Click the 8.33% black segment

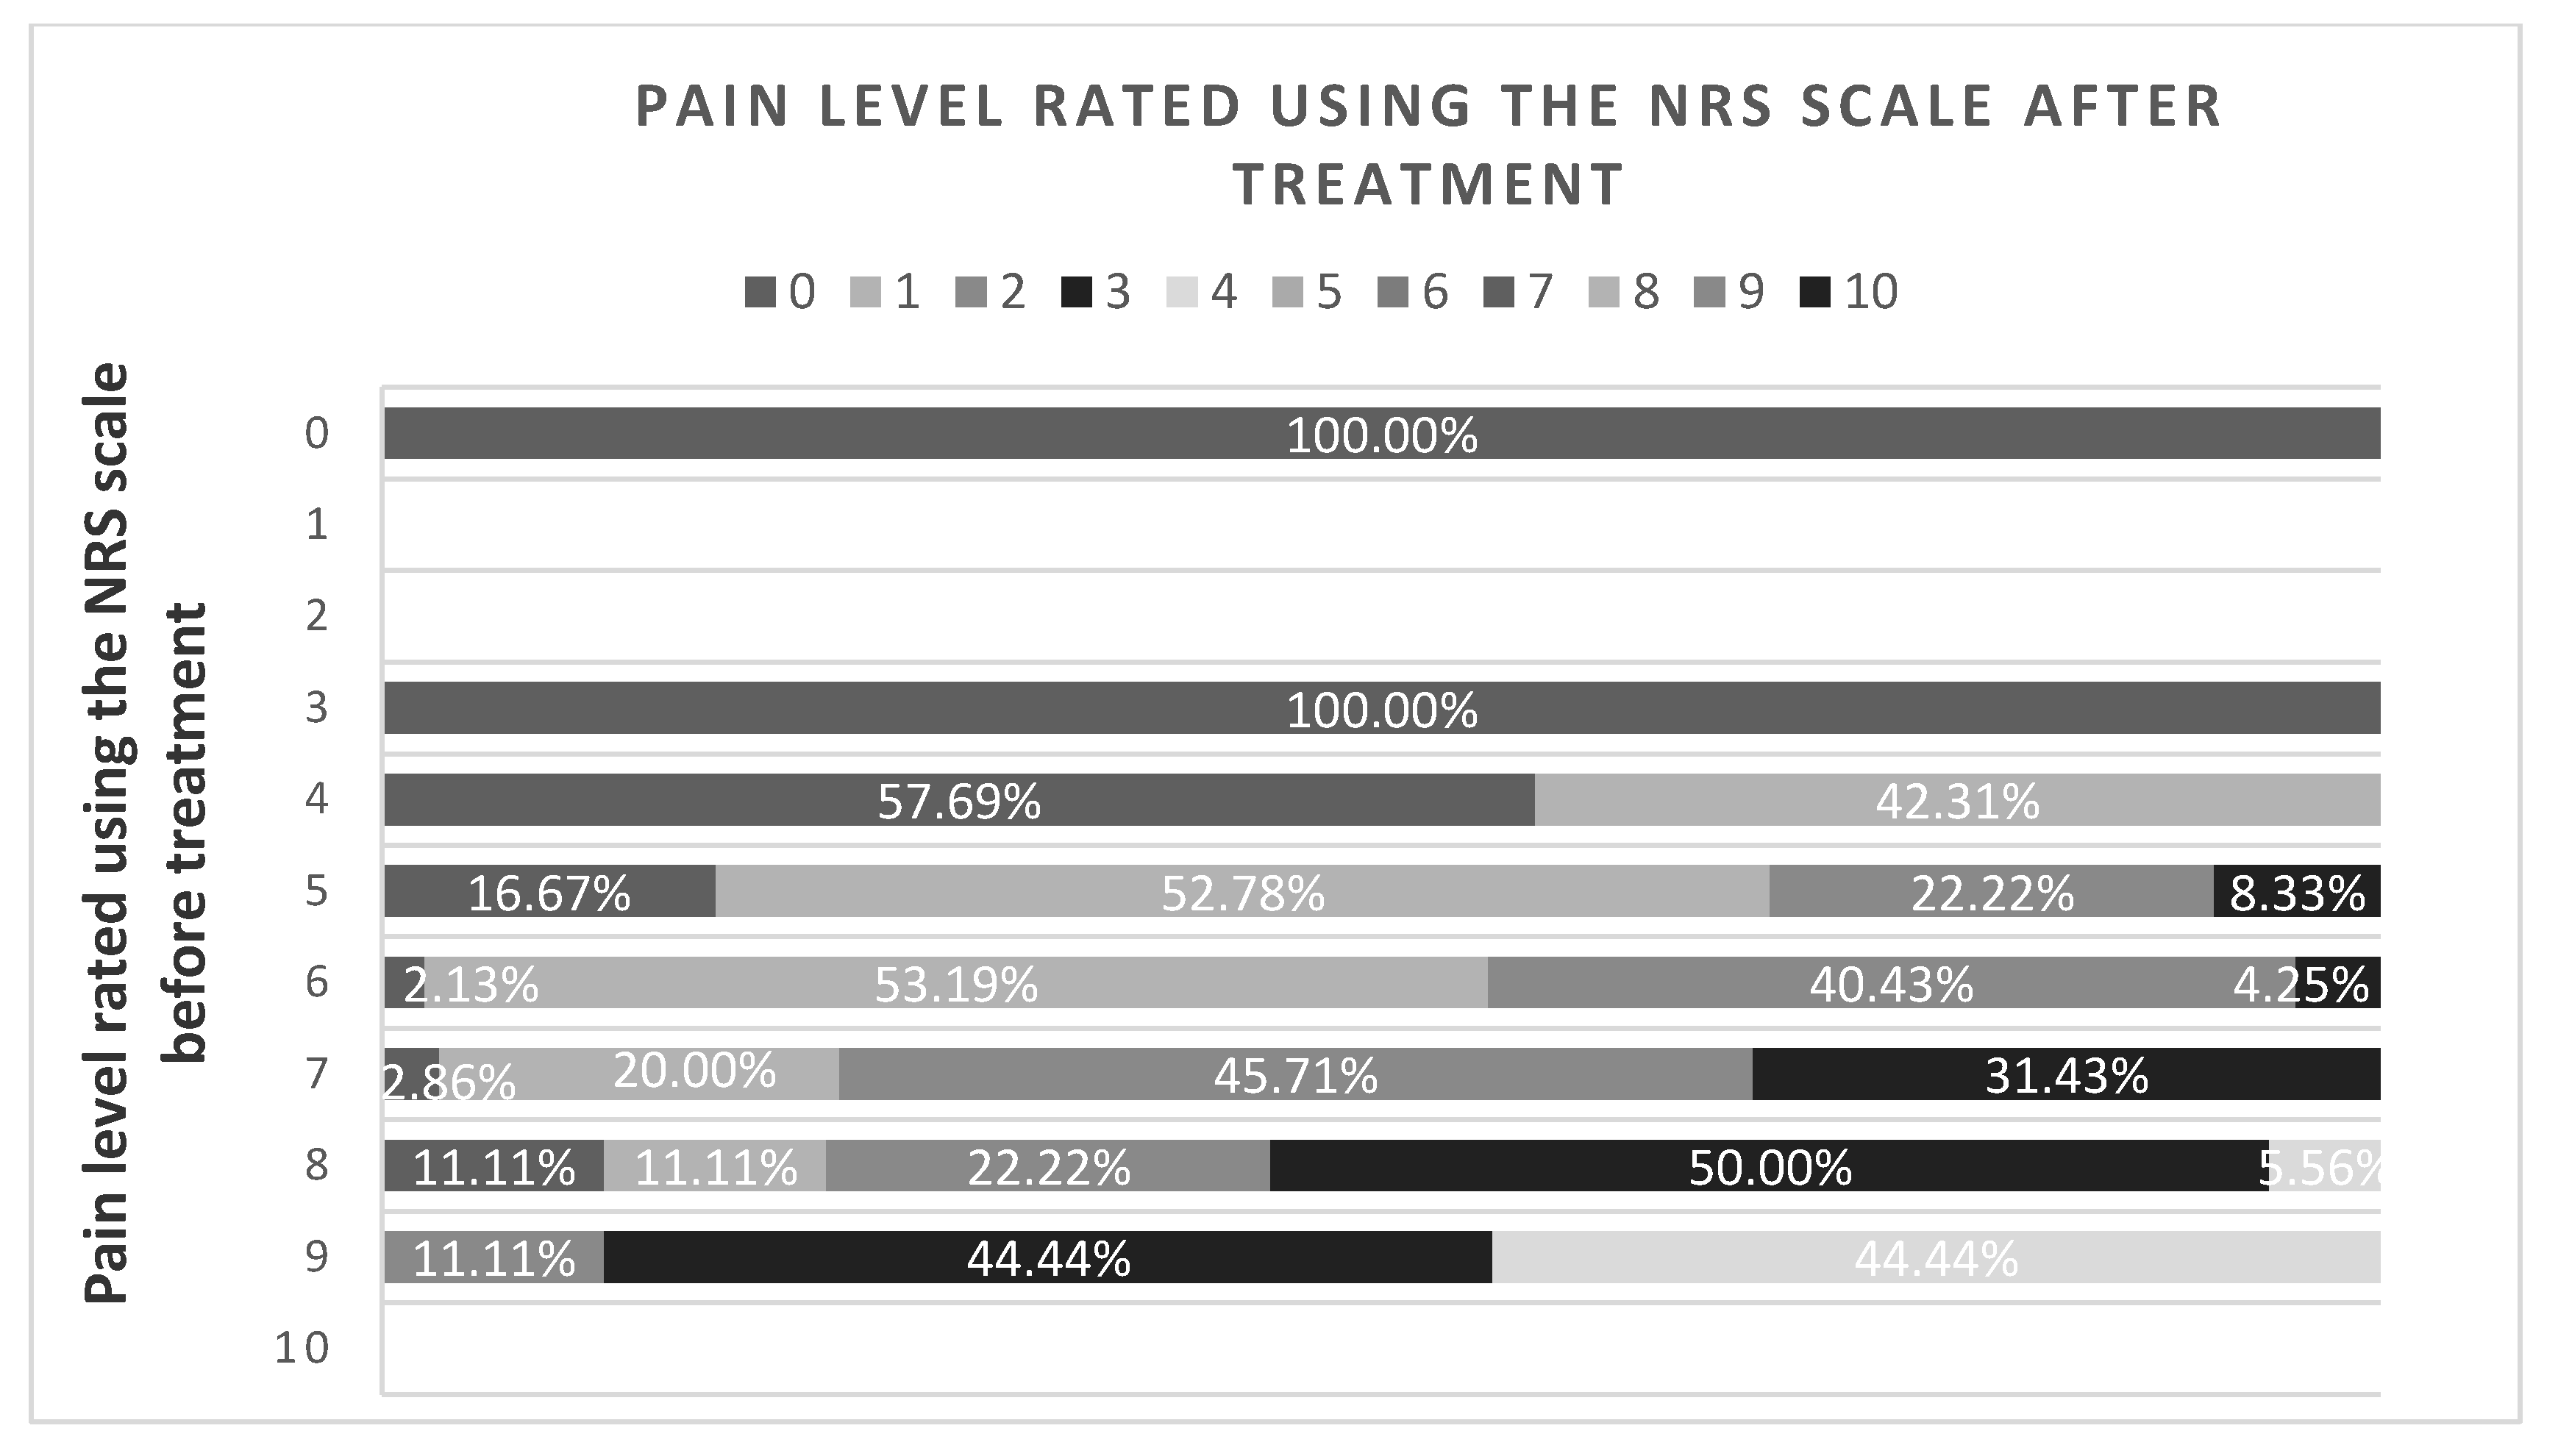(x=2296, y=891)
